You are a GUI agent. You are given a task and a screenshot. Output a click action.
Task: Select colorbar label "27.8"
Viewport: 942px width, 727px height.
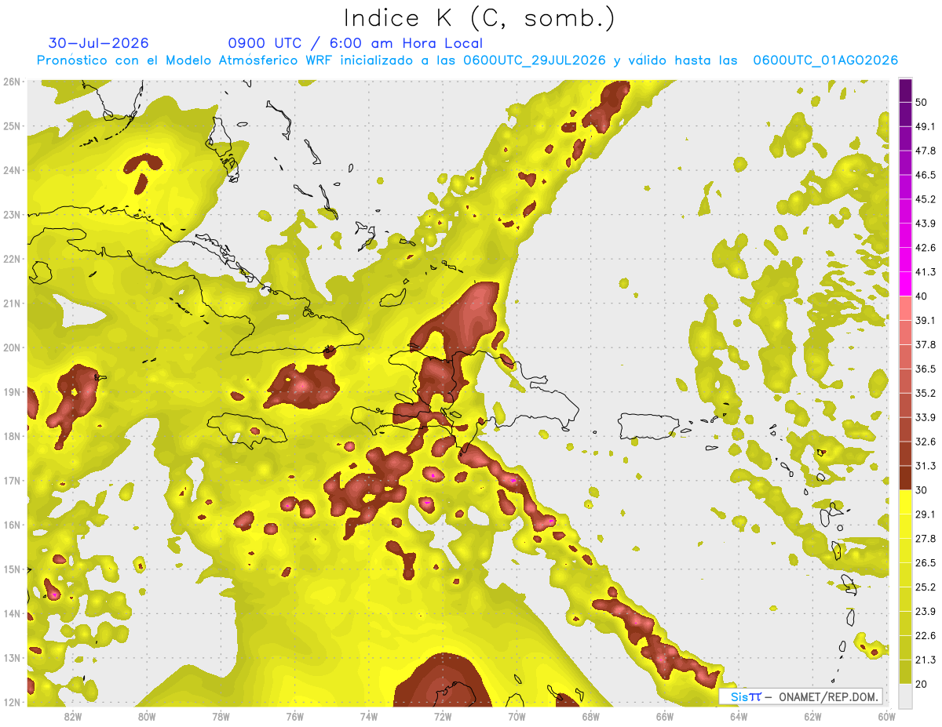pyautogui.click(x=925, y=539)
